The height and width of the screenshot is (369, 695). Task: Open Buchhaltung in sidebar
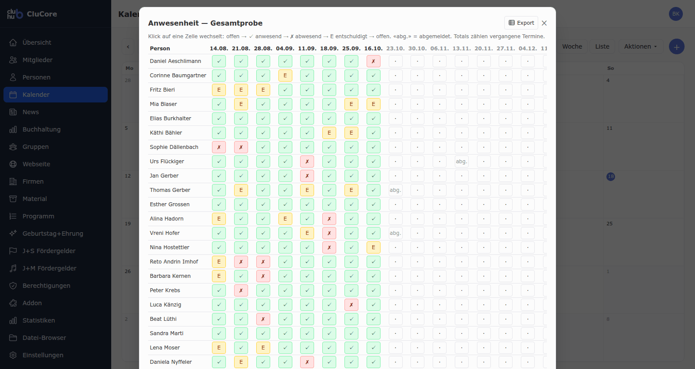click(x=56, y=129)
